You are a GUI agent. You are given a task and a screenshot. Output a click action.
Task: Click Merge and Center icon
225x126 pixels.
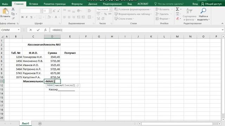(x=89, y=17)
